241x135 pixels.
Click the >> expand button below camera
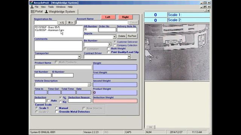click(150, 127)
